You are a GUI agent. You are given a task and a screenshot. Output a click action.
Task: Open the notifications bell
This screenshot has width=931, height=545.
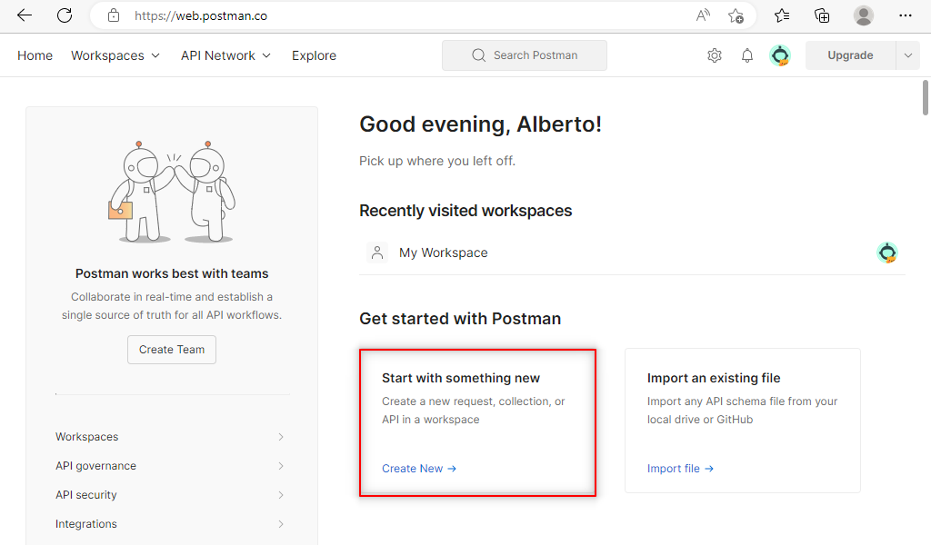click(747, 55)
